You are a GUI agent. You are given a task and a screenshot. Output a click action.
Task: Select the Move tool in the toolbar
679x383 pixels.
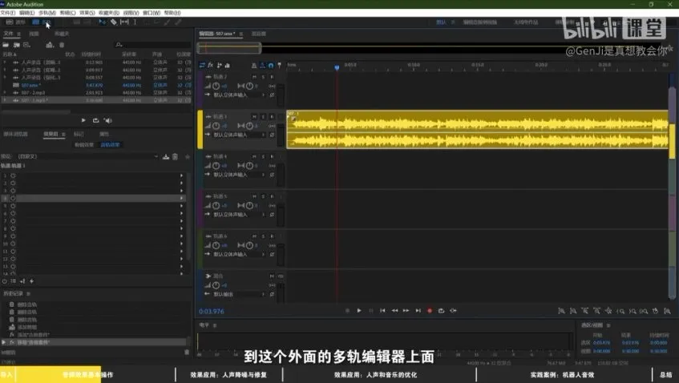click(x=102, y=22)
